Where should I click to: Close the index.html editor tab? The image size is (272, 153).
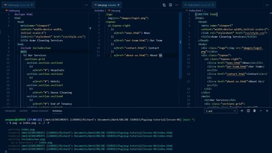pyautogui.click(x=213, y=5)
